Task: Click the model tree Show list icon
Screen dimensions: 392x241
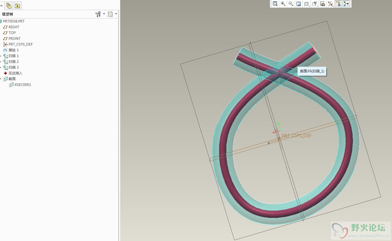Action: tap(110, 14)
